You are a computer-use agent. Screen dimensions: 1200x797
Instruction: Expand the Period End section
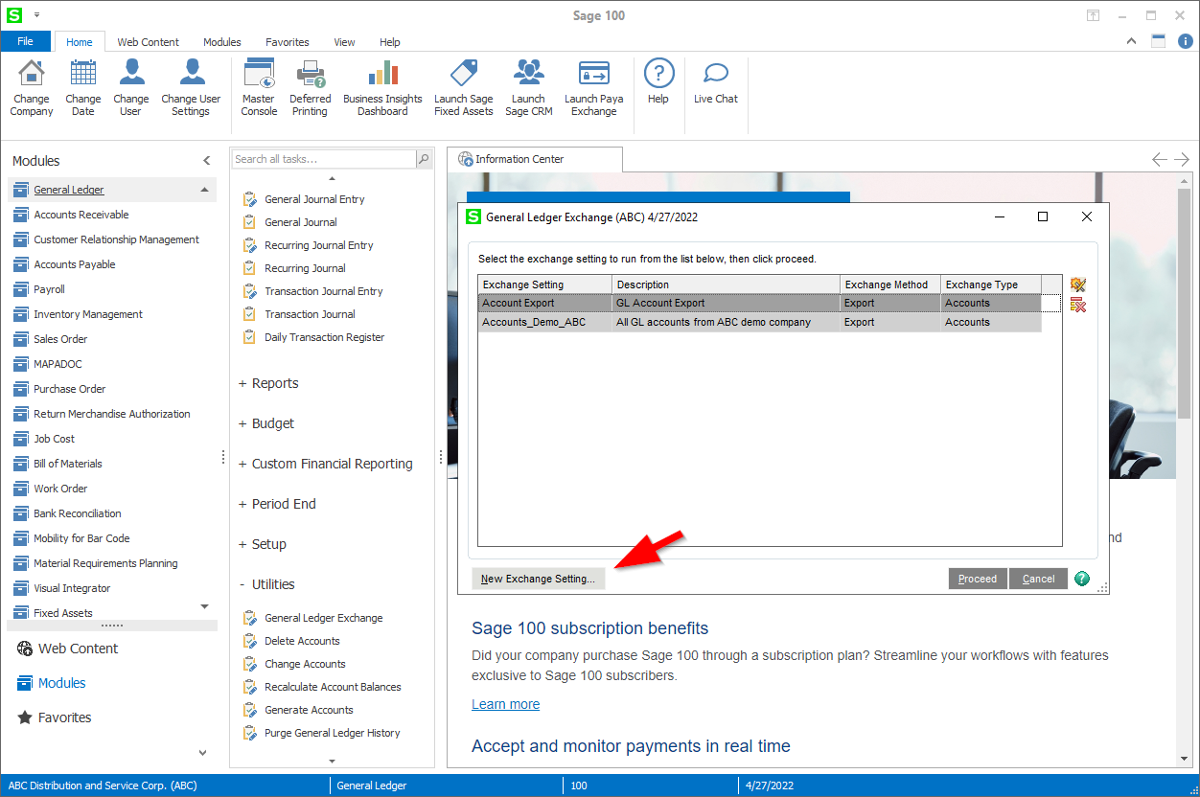pyautogui.click(x=277, y=504)
